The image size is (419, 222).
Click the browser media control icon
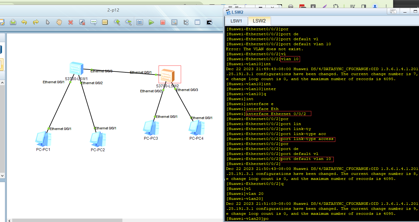(x=352, y=6)
